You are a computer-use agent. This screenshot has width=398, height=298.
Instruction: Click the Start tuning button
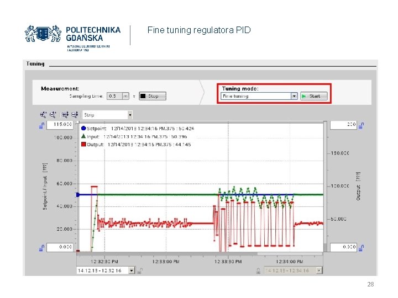(314, 96)
